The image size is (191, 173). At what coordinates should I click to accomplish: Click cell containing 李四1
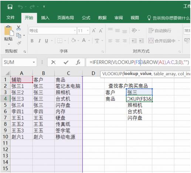click(21, 112)
